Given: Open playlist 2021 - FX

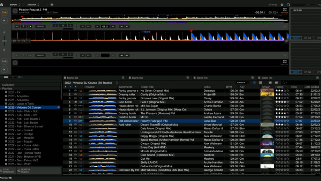Looking at the screenshot, I should (x=14, y=93).
